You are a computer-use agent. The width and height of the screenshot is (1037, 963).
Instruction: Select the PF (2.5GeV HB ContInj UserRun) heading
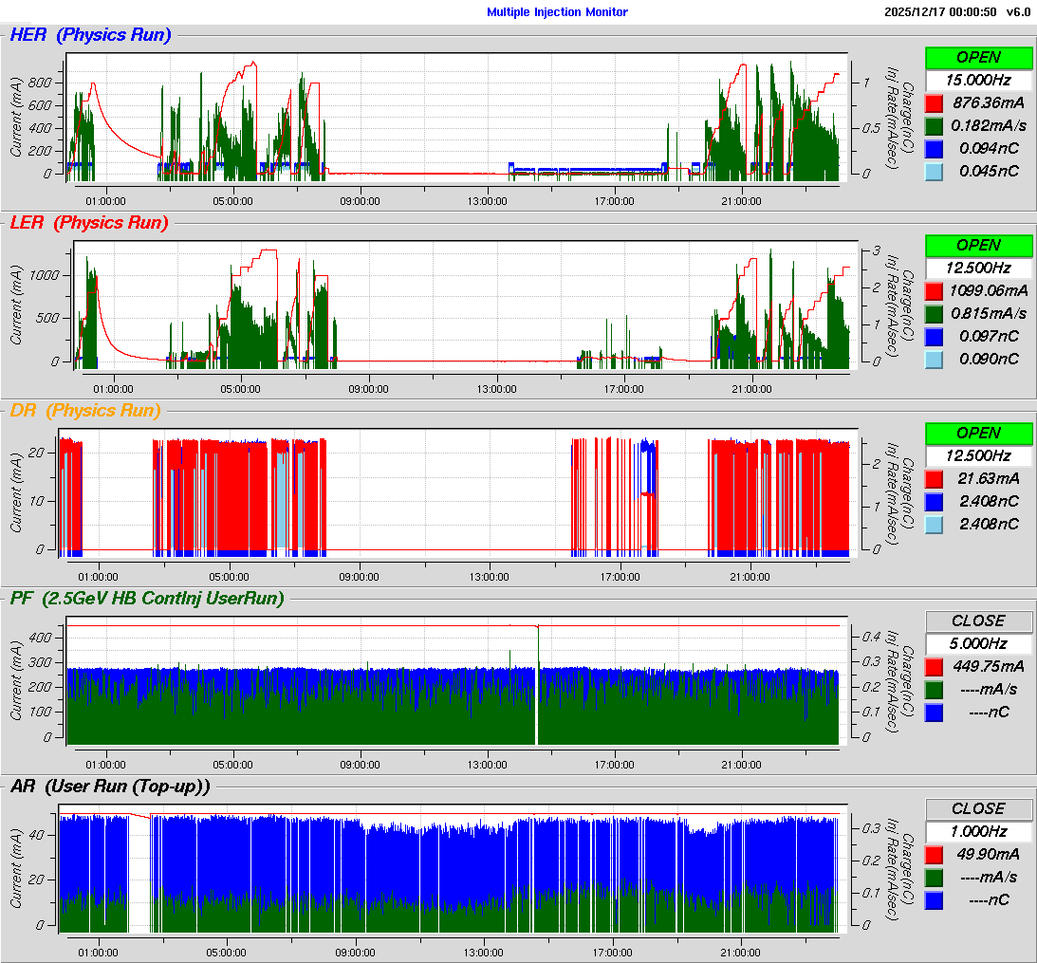(x=147, y=598)
